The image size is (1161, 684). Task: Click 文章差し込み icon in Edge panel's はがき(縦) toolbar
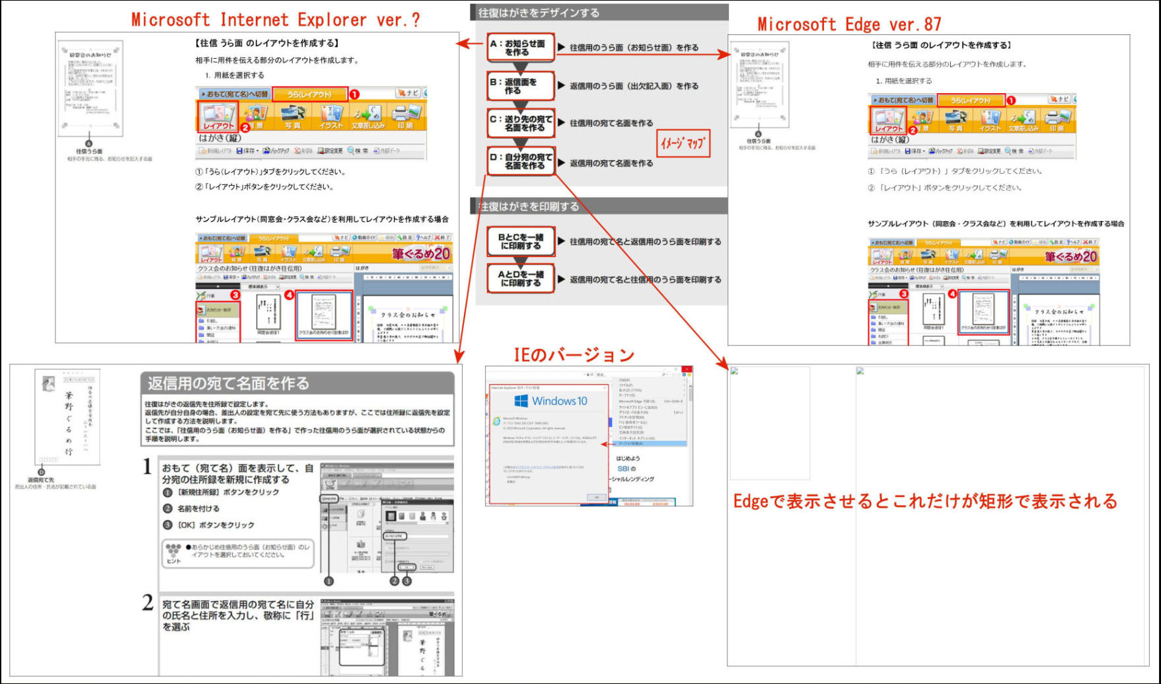pyautogui.click(x=1024, y=120)
